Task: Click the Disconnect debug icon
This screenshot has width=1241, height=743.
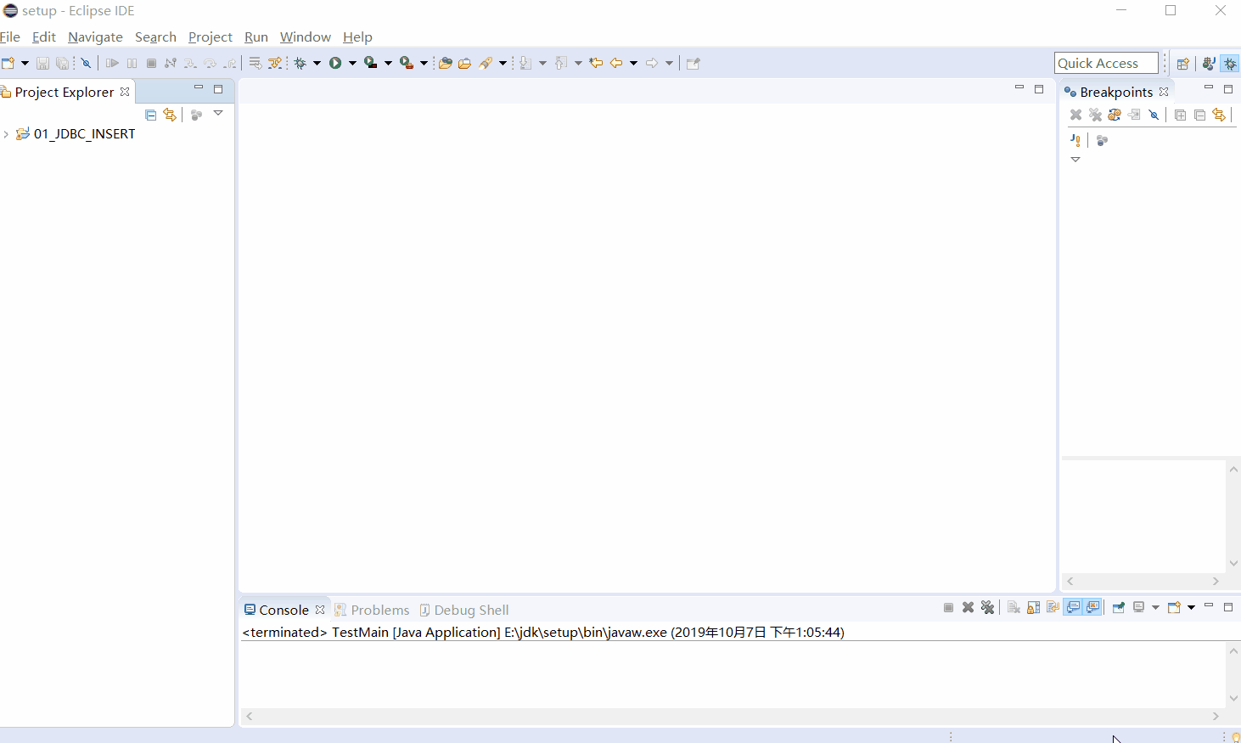Action: [171, 63]
